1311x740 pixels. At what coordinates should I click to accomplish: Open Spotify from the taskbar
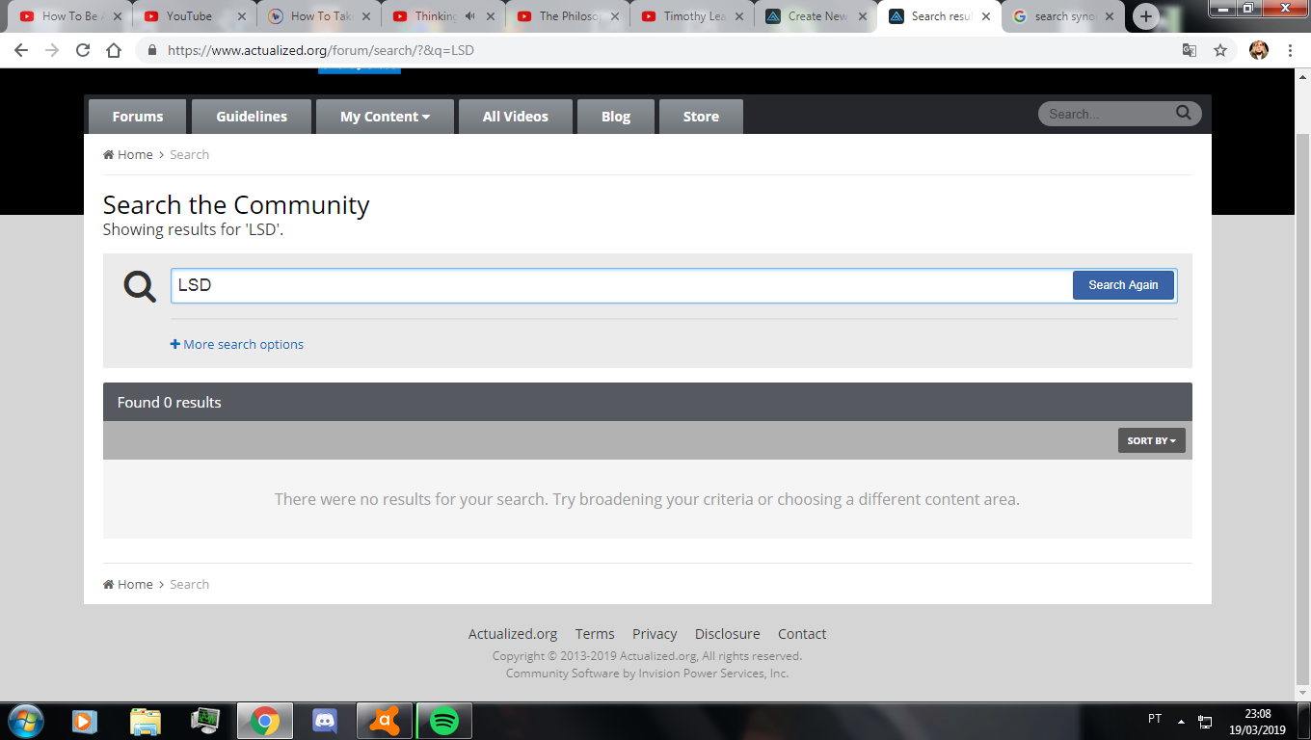tap(443, 720)
